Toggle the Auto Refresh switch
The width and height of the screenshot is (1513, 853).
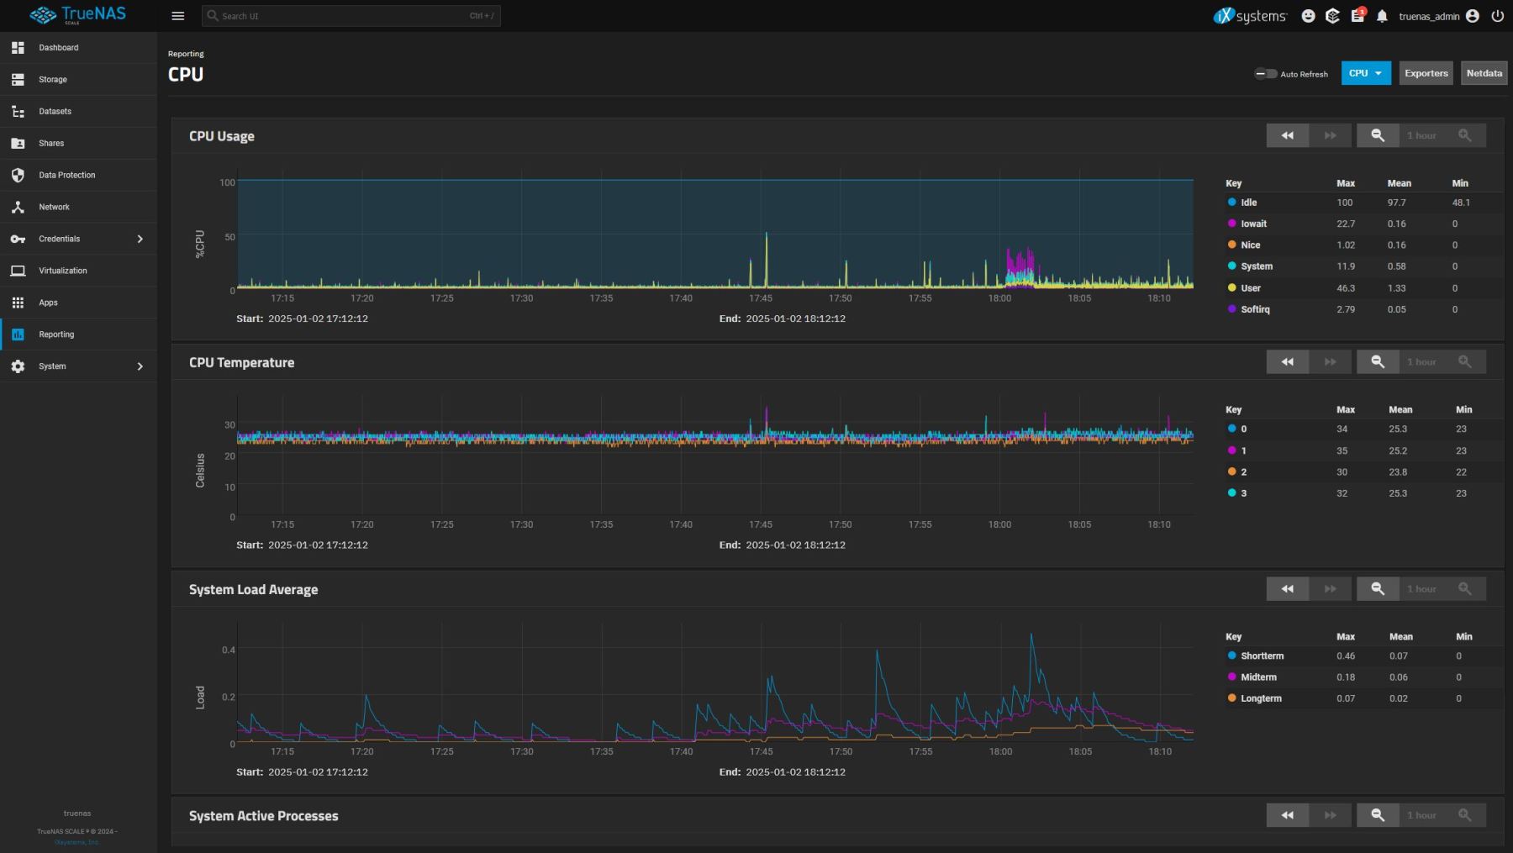pos(1265,74)
